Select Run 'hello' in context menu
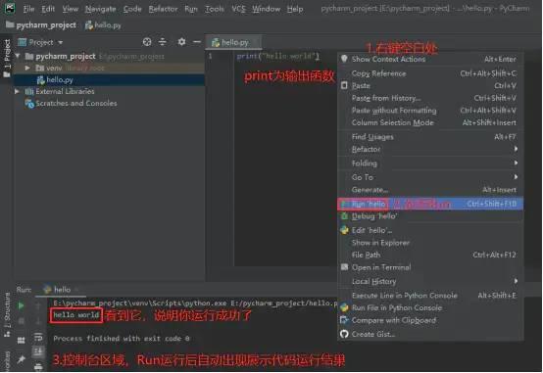Viewport: 543px width, 373px height. pos(430,204)
